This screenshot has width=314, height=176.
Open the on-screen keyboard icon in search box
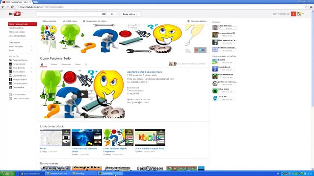click(104, 14)
